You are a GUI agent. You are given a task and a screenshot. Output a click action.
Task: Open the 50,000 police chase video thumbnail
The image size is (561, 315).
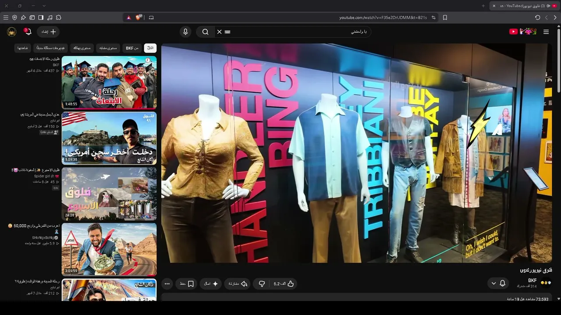point(109,249)
